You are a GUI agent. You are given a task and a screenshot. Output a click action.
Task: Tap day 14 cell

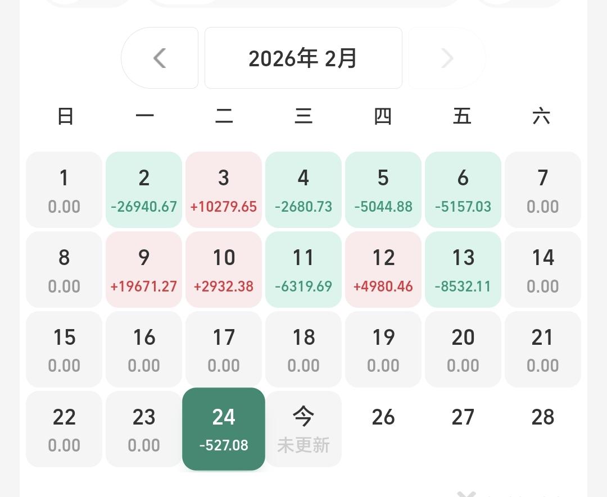pyautogui.click(x=543, y=270)
